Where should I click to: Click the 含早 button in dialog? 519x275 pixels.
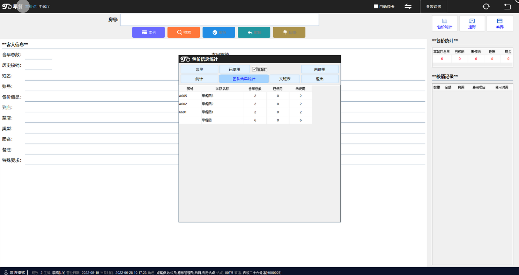click(199, 70)
